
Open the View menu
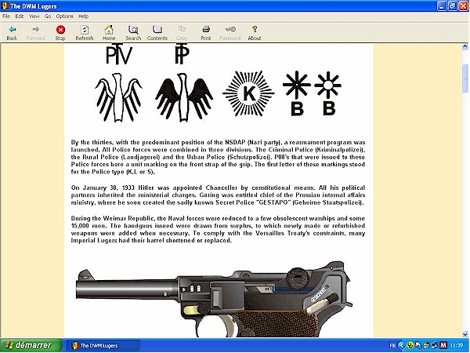click(x=34, y=16)
